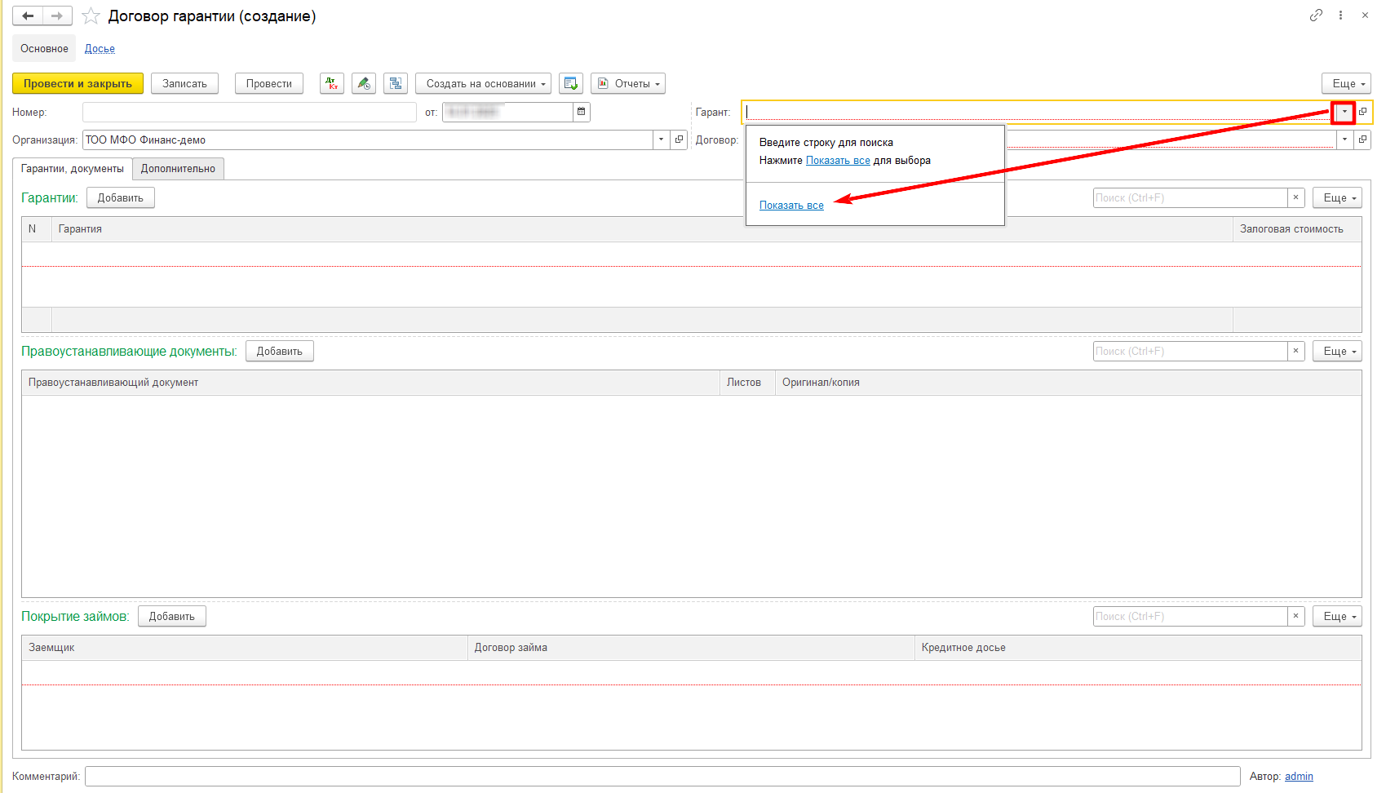Screen dimensions: 1386x793
Task: Click the Записать button
Action: coord(184,83)
